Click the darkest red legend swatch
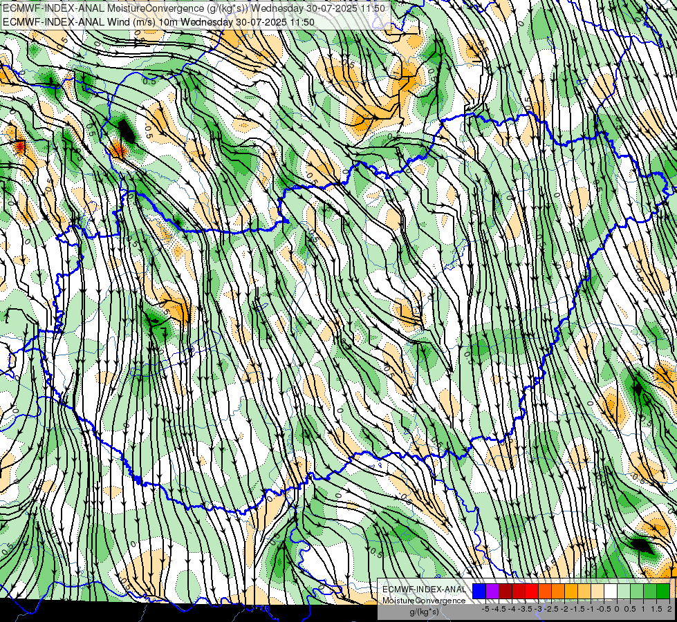 point(506,592)
